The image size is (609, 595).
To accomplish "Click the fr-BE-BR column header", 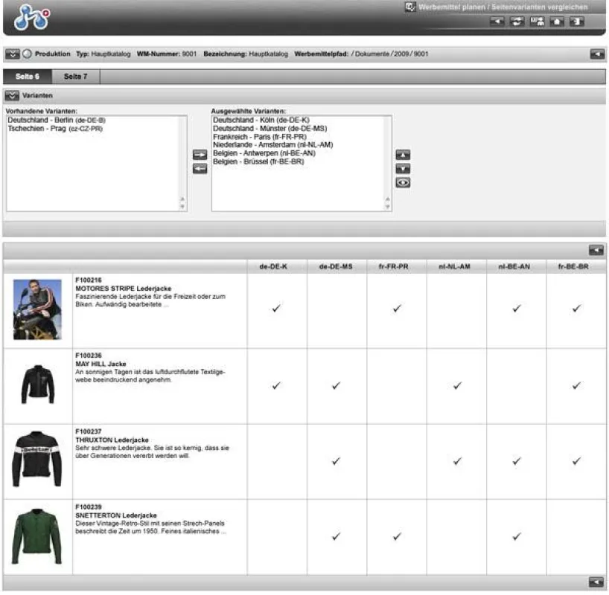I will 573,267.
